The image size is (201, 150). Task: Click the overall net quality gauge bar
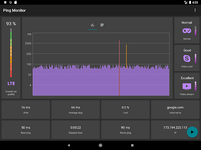coord(11,53)
